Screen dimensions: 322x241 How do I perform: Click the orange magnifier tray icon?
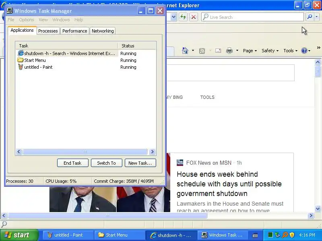click(285, 235)
